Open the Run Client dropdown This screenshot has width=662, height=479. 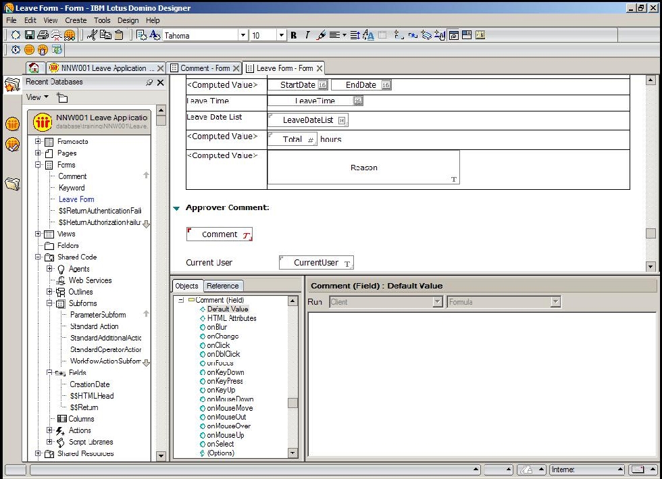click(438, 301)
